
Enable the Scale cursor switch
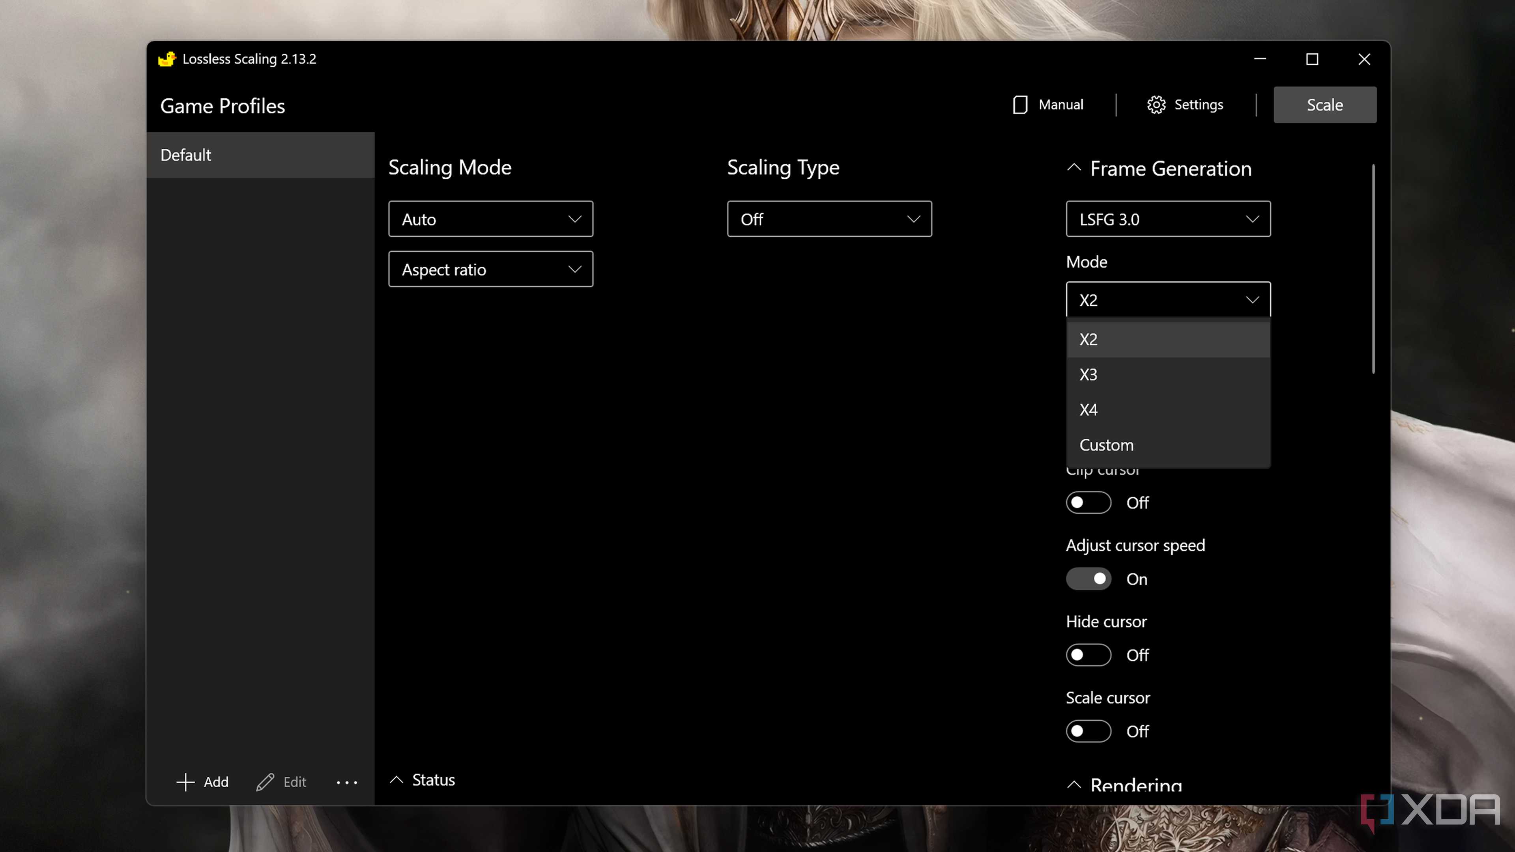(1089, 731)
